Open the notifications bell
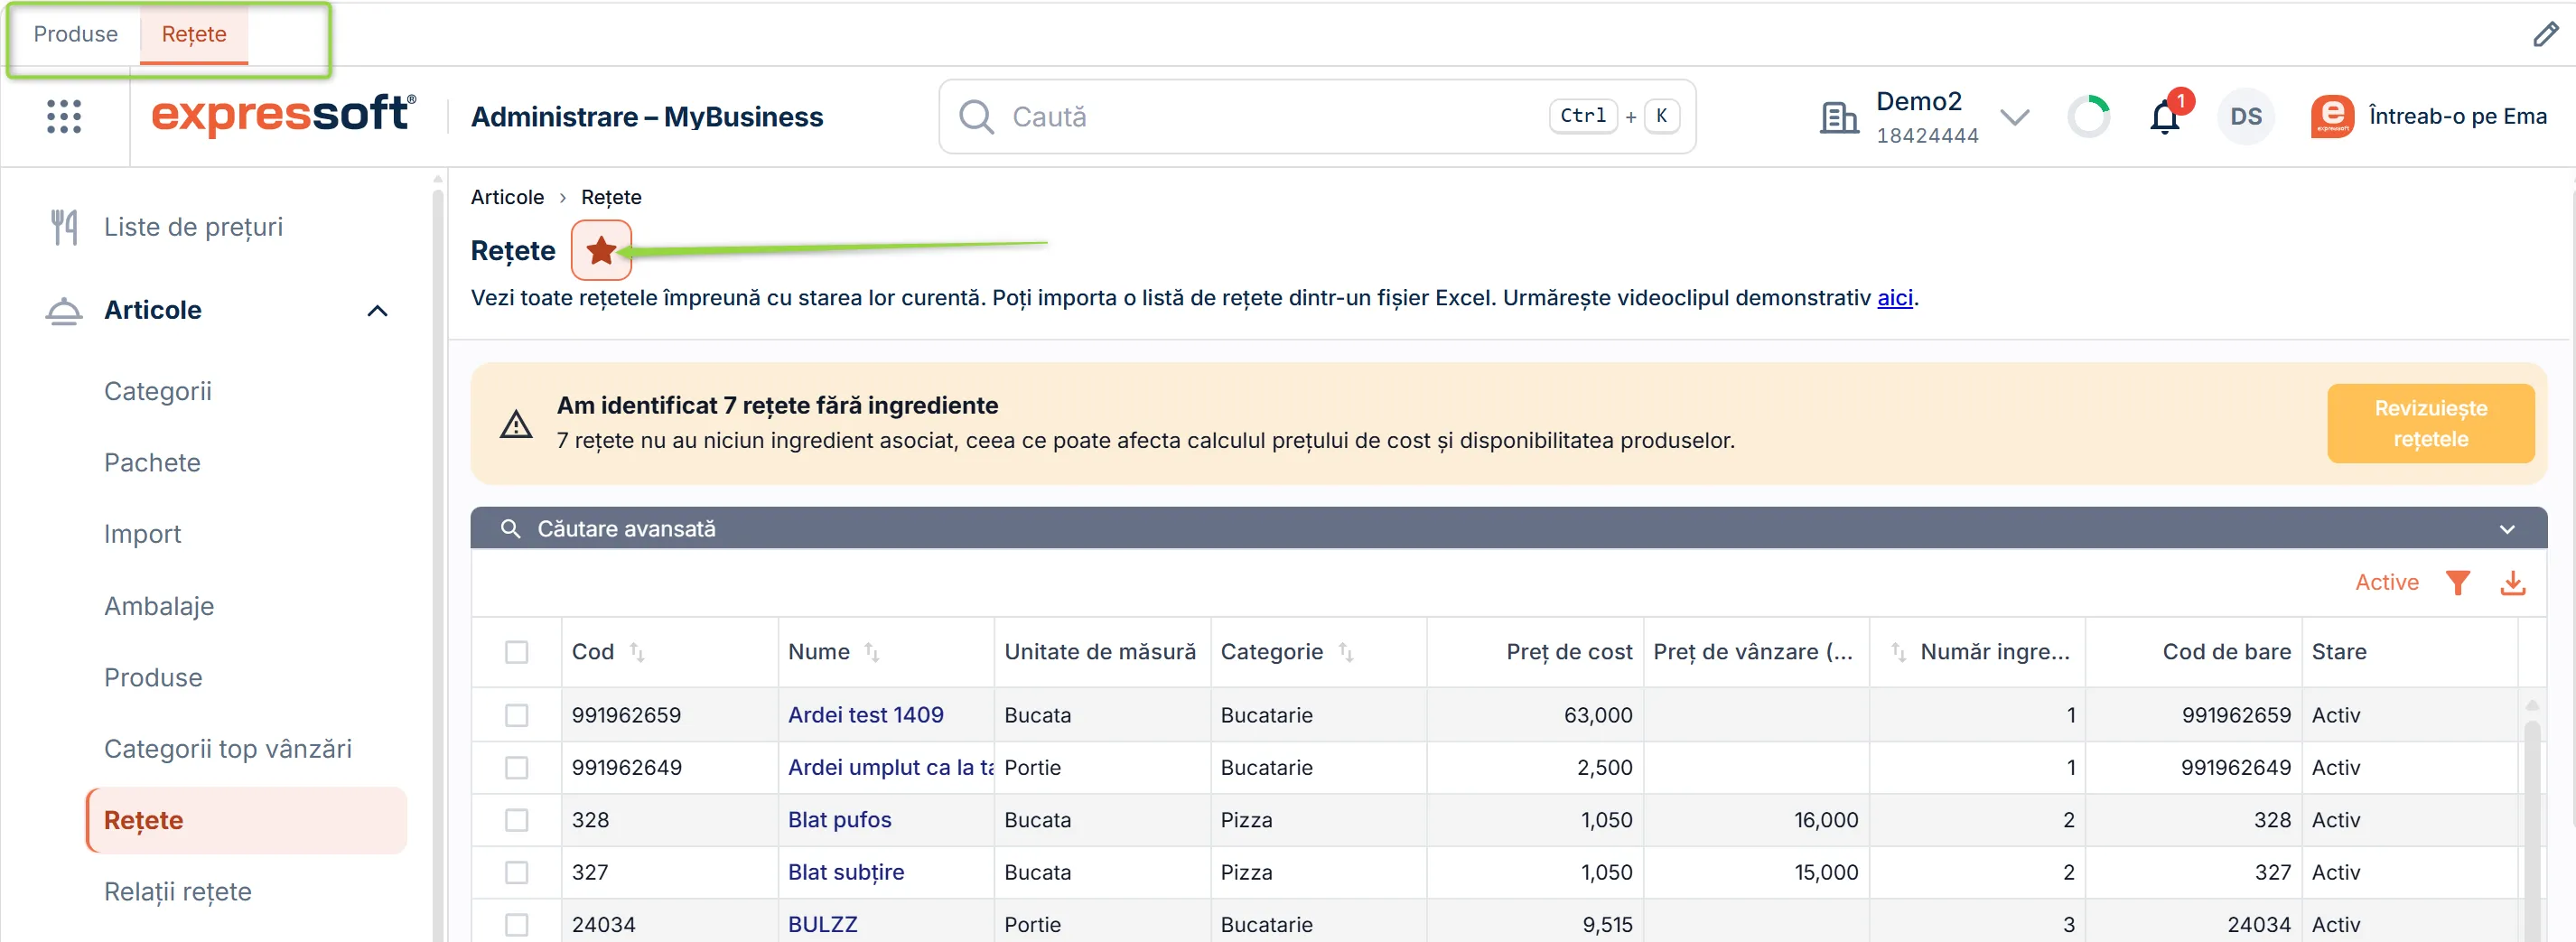2576x942 pixels. [2164, 117]
